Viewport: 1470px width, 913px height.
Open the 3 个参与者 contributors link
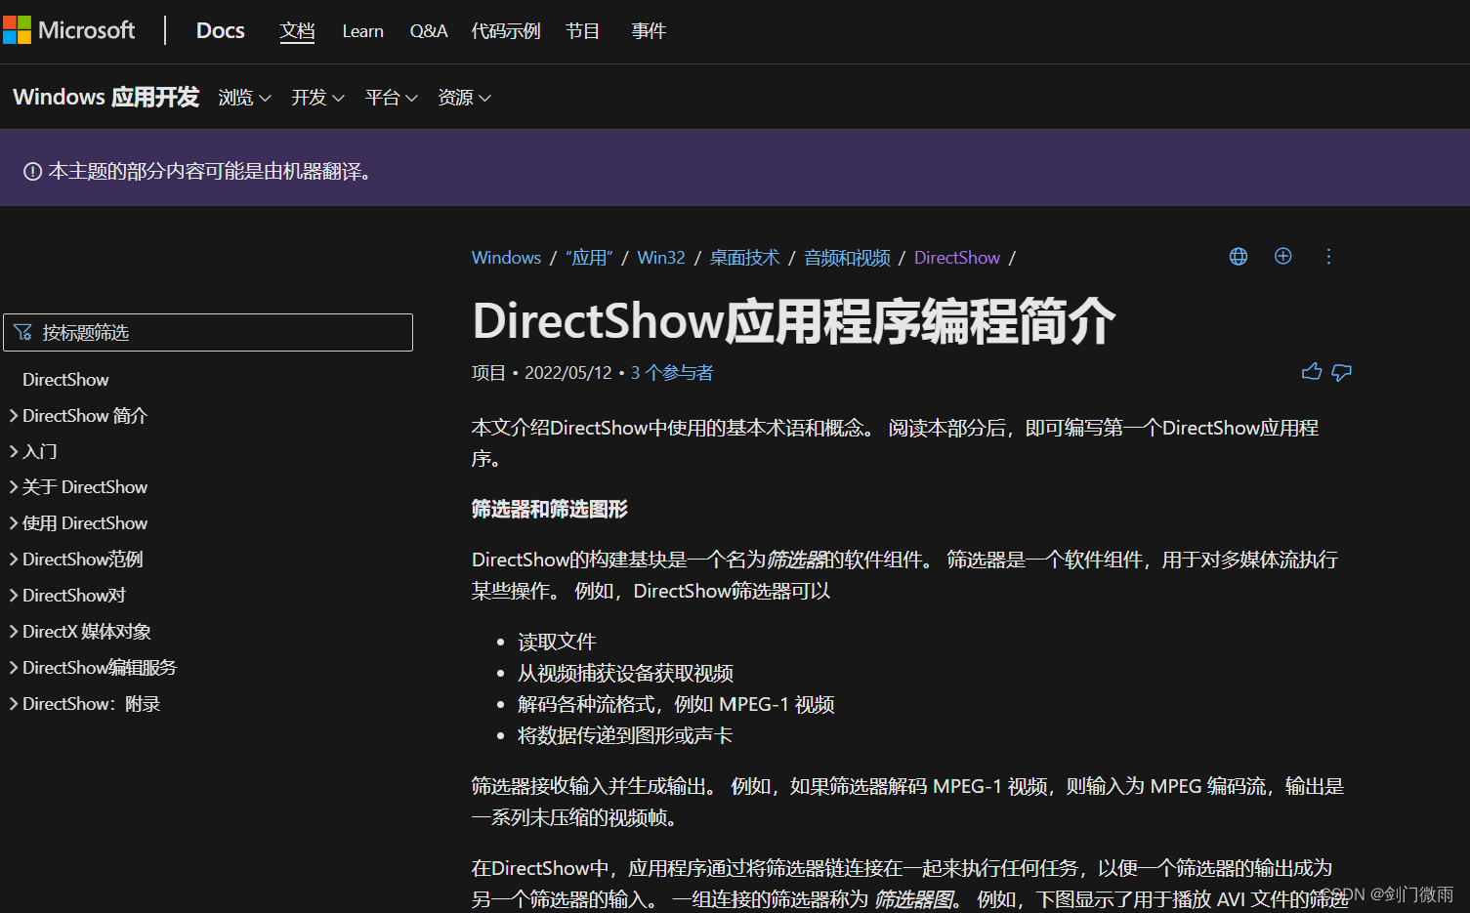click(672, 373)
